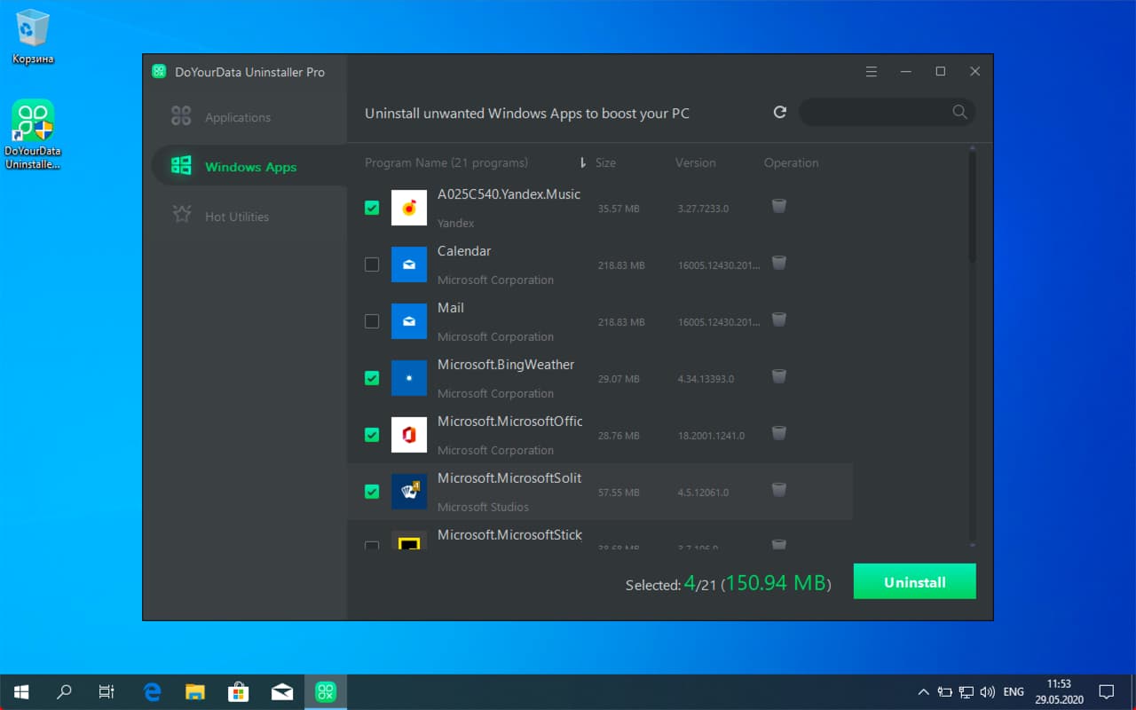Click the 4.5.12061.0 version value
1136x710 pixels.
click(x=703, y=493)
